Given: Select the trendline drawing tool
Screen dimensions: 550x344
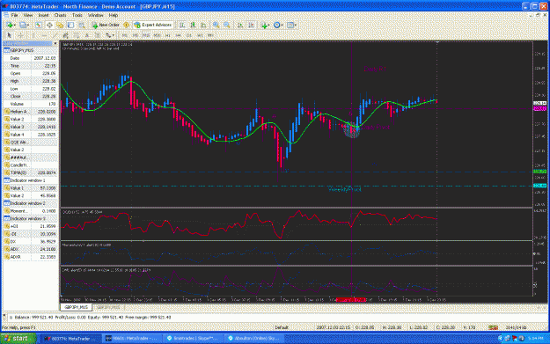Looking at the screenshot, I should pos(55,35).
